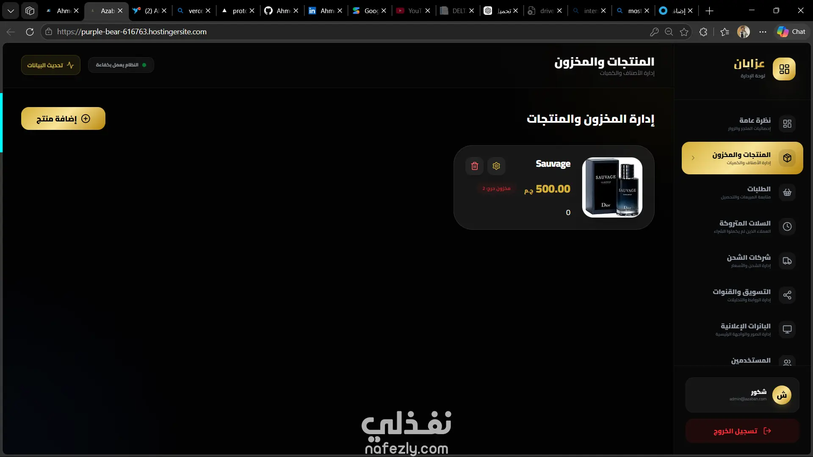Click the truck icon for shipping companies
The height and width of the screenshot is (457, 813).
(787, 261)
